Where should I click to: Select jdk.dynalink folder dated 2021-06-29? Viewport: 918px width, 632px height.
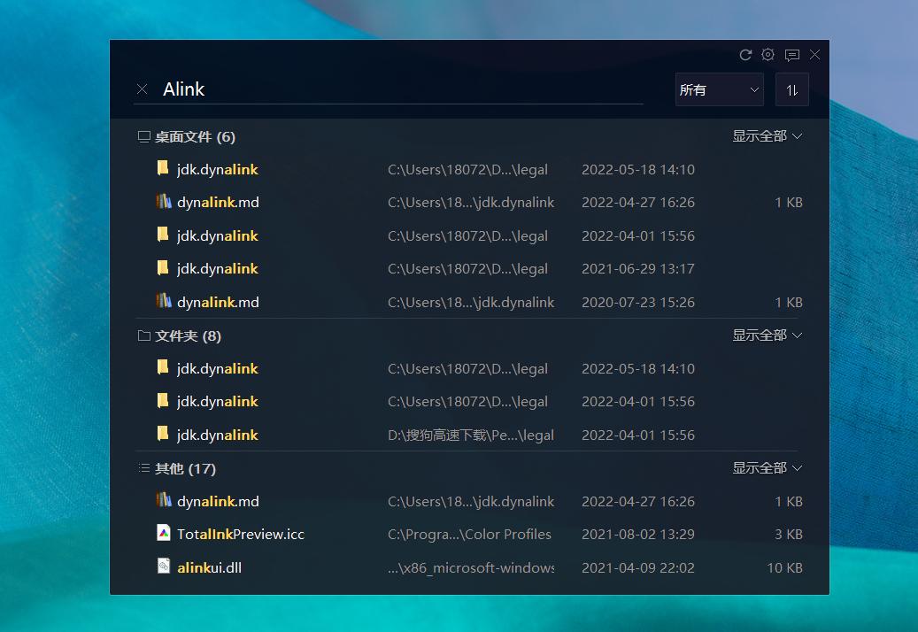(469, 268)
